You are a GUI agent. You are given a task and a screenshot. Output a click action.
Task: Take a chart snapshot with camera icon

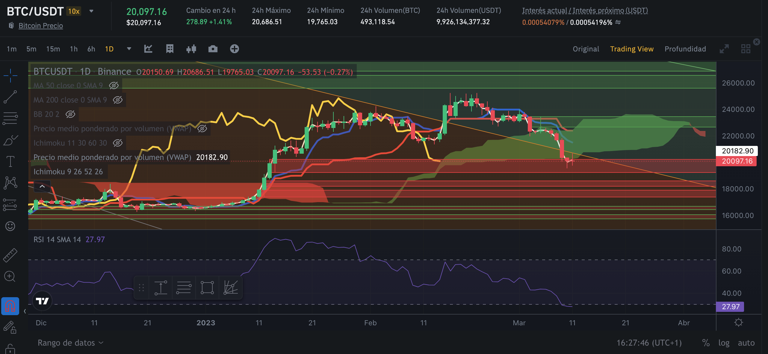pos(213,49)
